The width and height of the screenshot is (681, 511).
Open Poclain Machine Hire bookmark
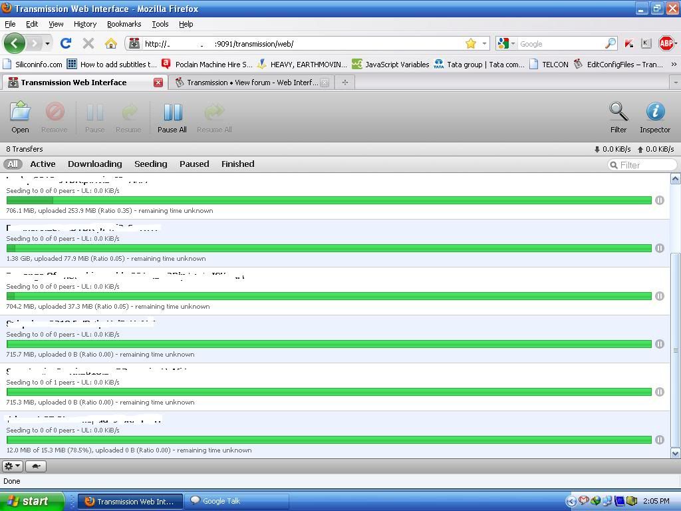point(207,65)
